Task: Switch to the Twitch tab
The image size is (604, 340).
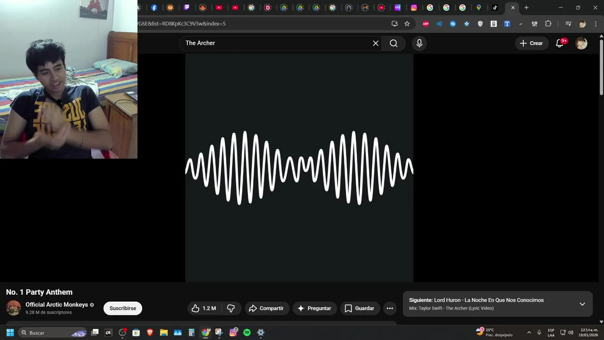Action: click(x=186, y=8)
